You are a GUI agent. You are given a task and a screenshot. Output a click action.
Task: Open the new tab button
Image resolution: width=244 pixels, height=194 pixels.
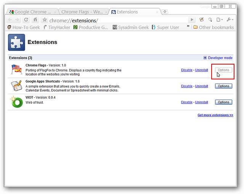[x=165, y=12]
